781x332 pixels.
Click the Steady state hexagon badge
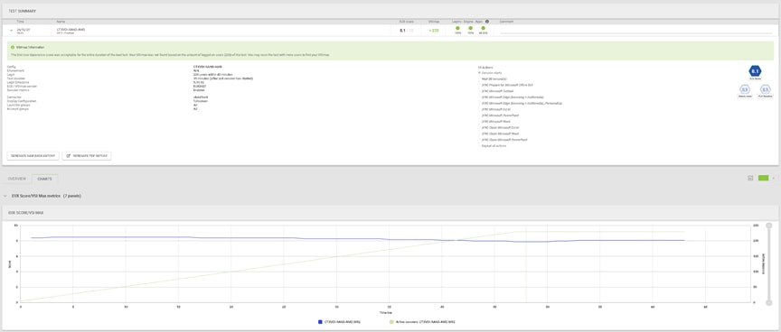coord(744,90)
